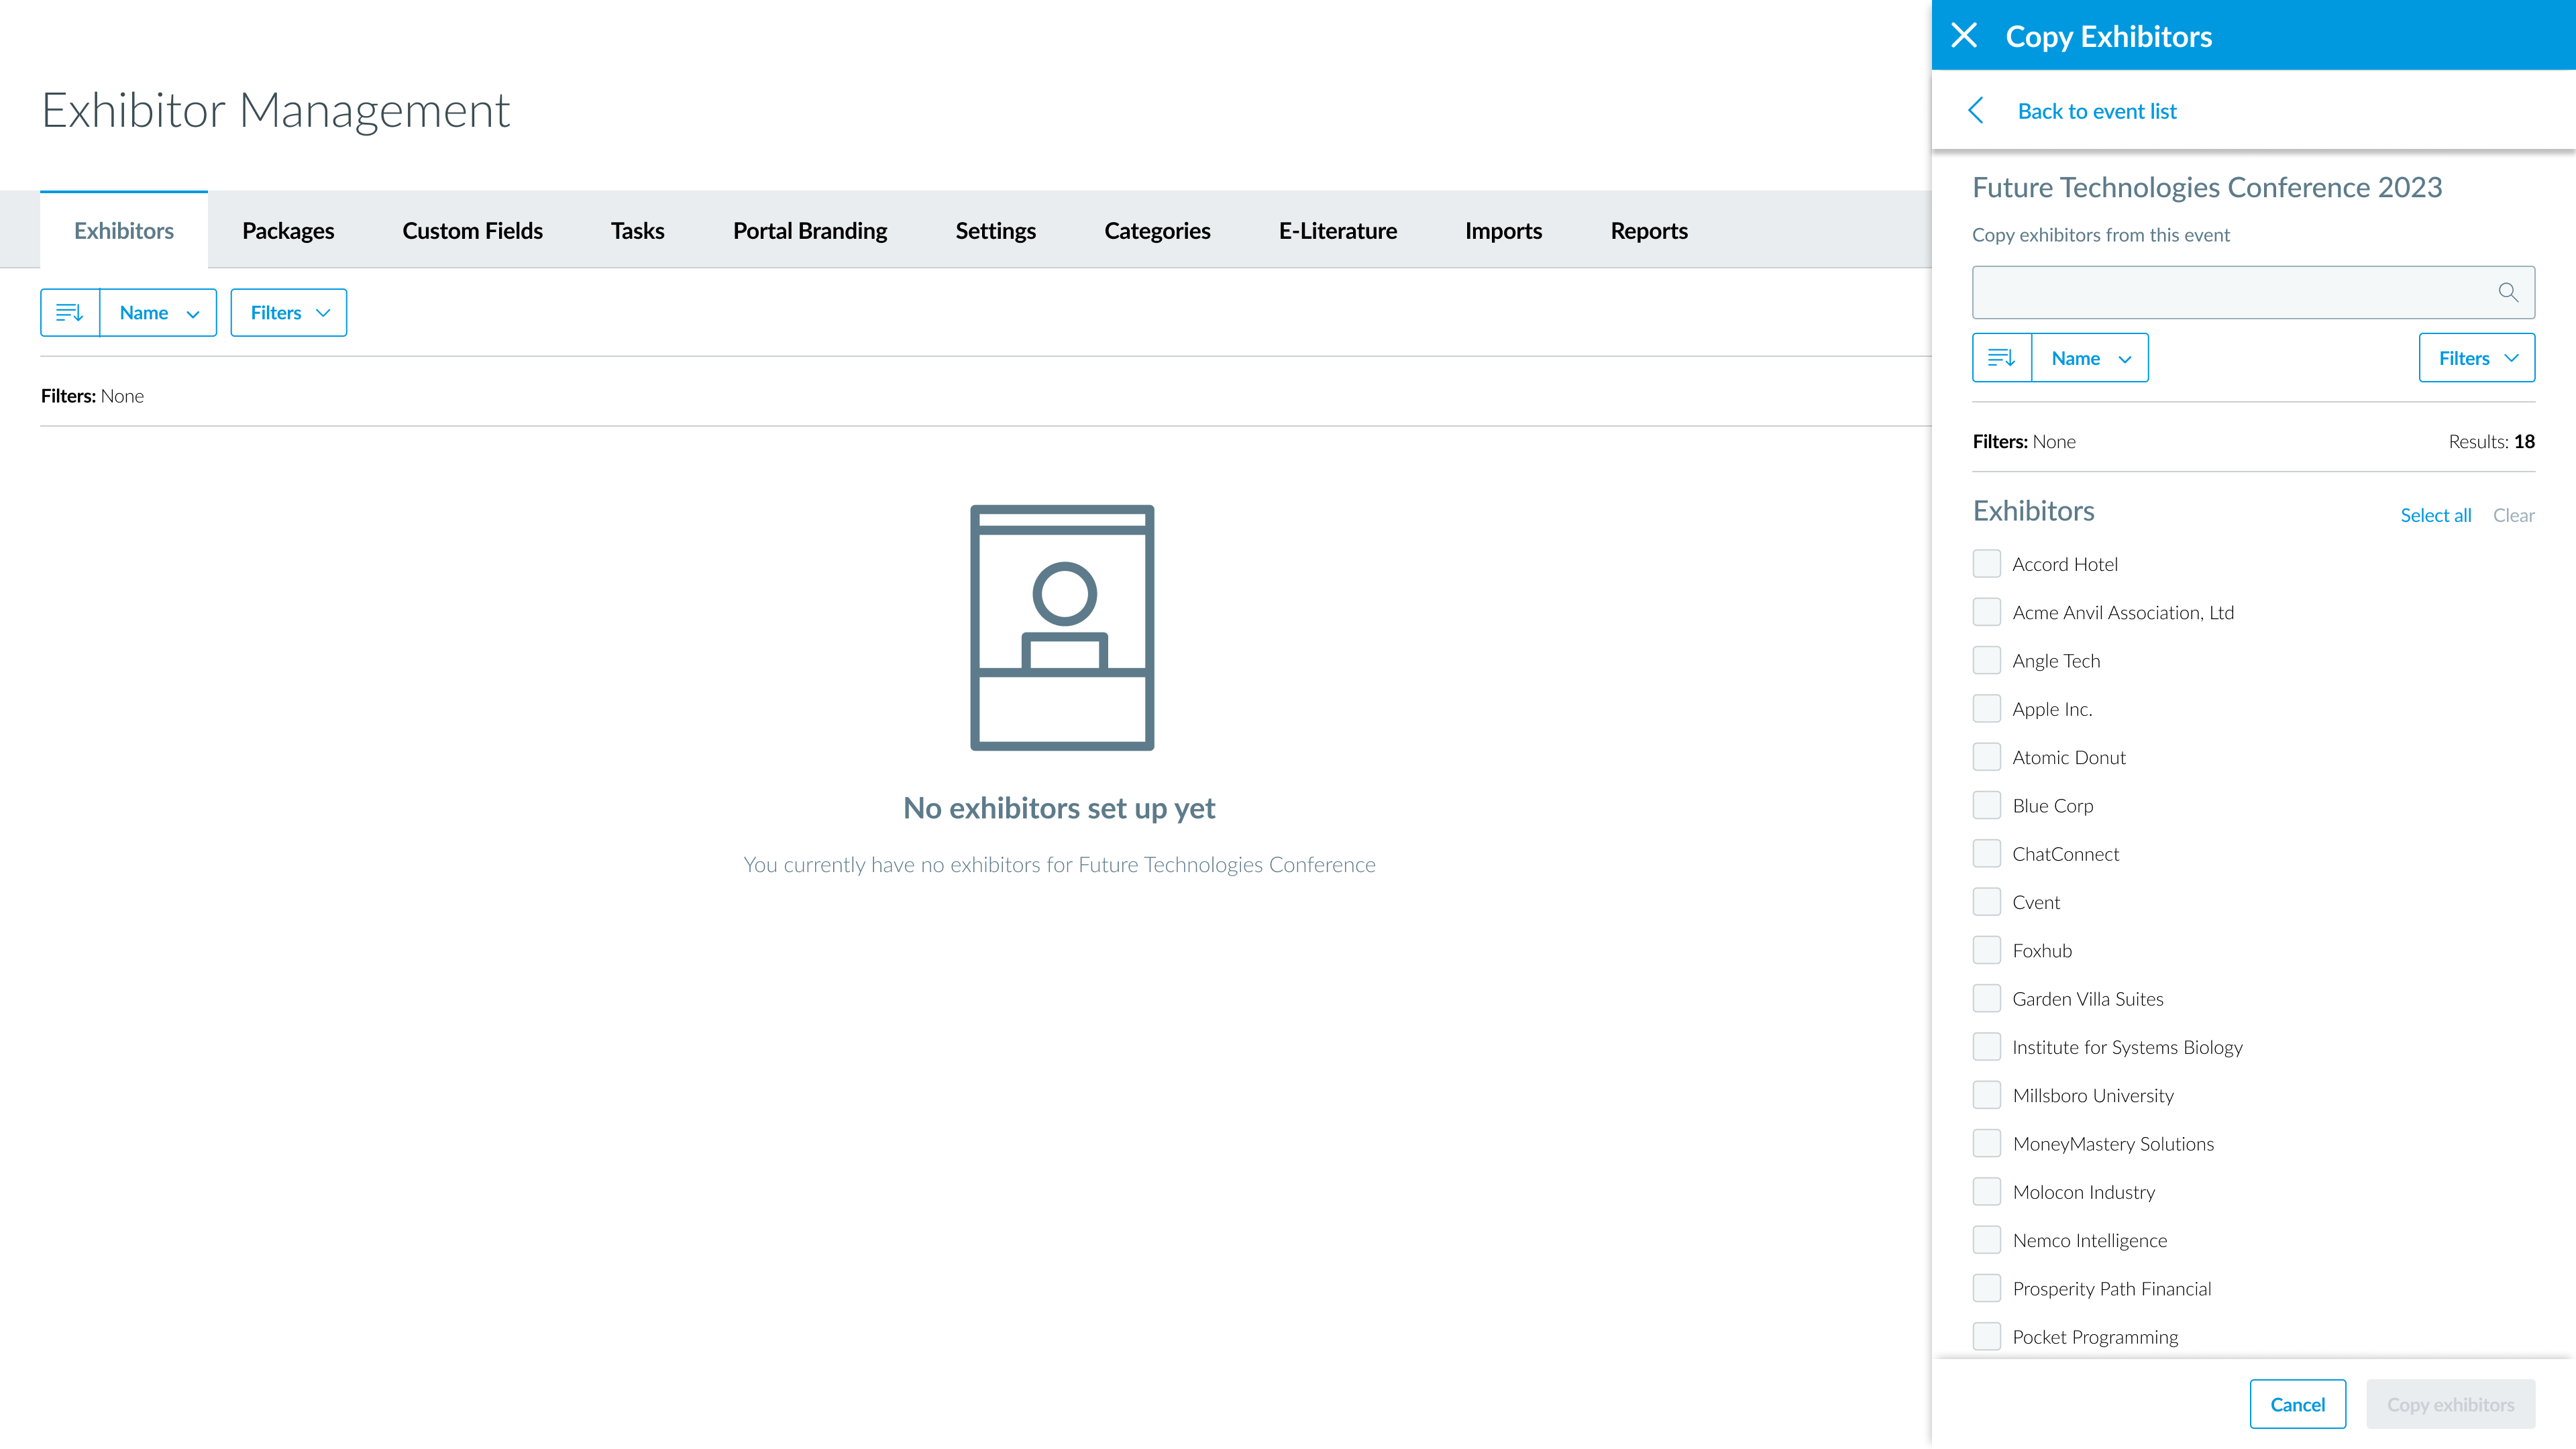Open Filters dropdown in main list
2576x1449 pixels.
click(289, 313)
